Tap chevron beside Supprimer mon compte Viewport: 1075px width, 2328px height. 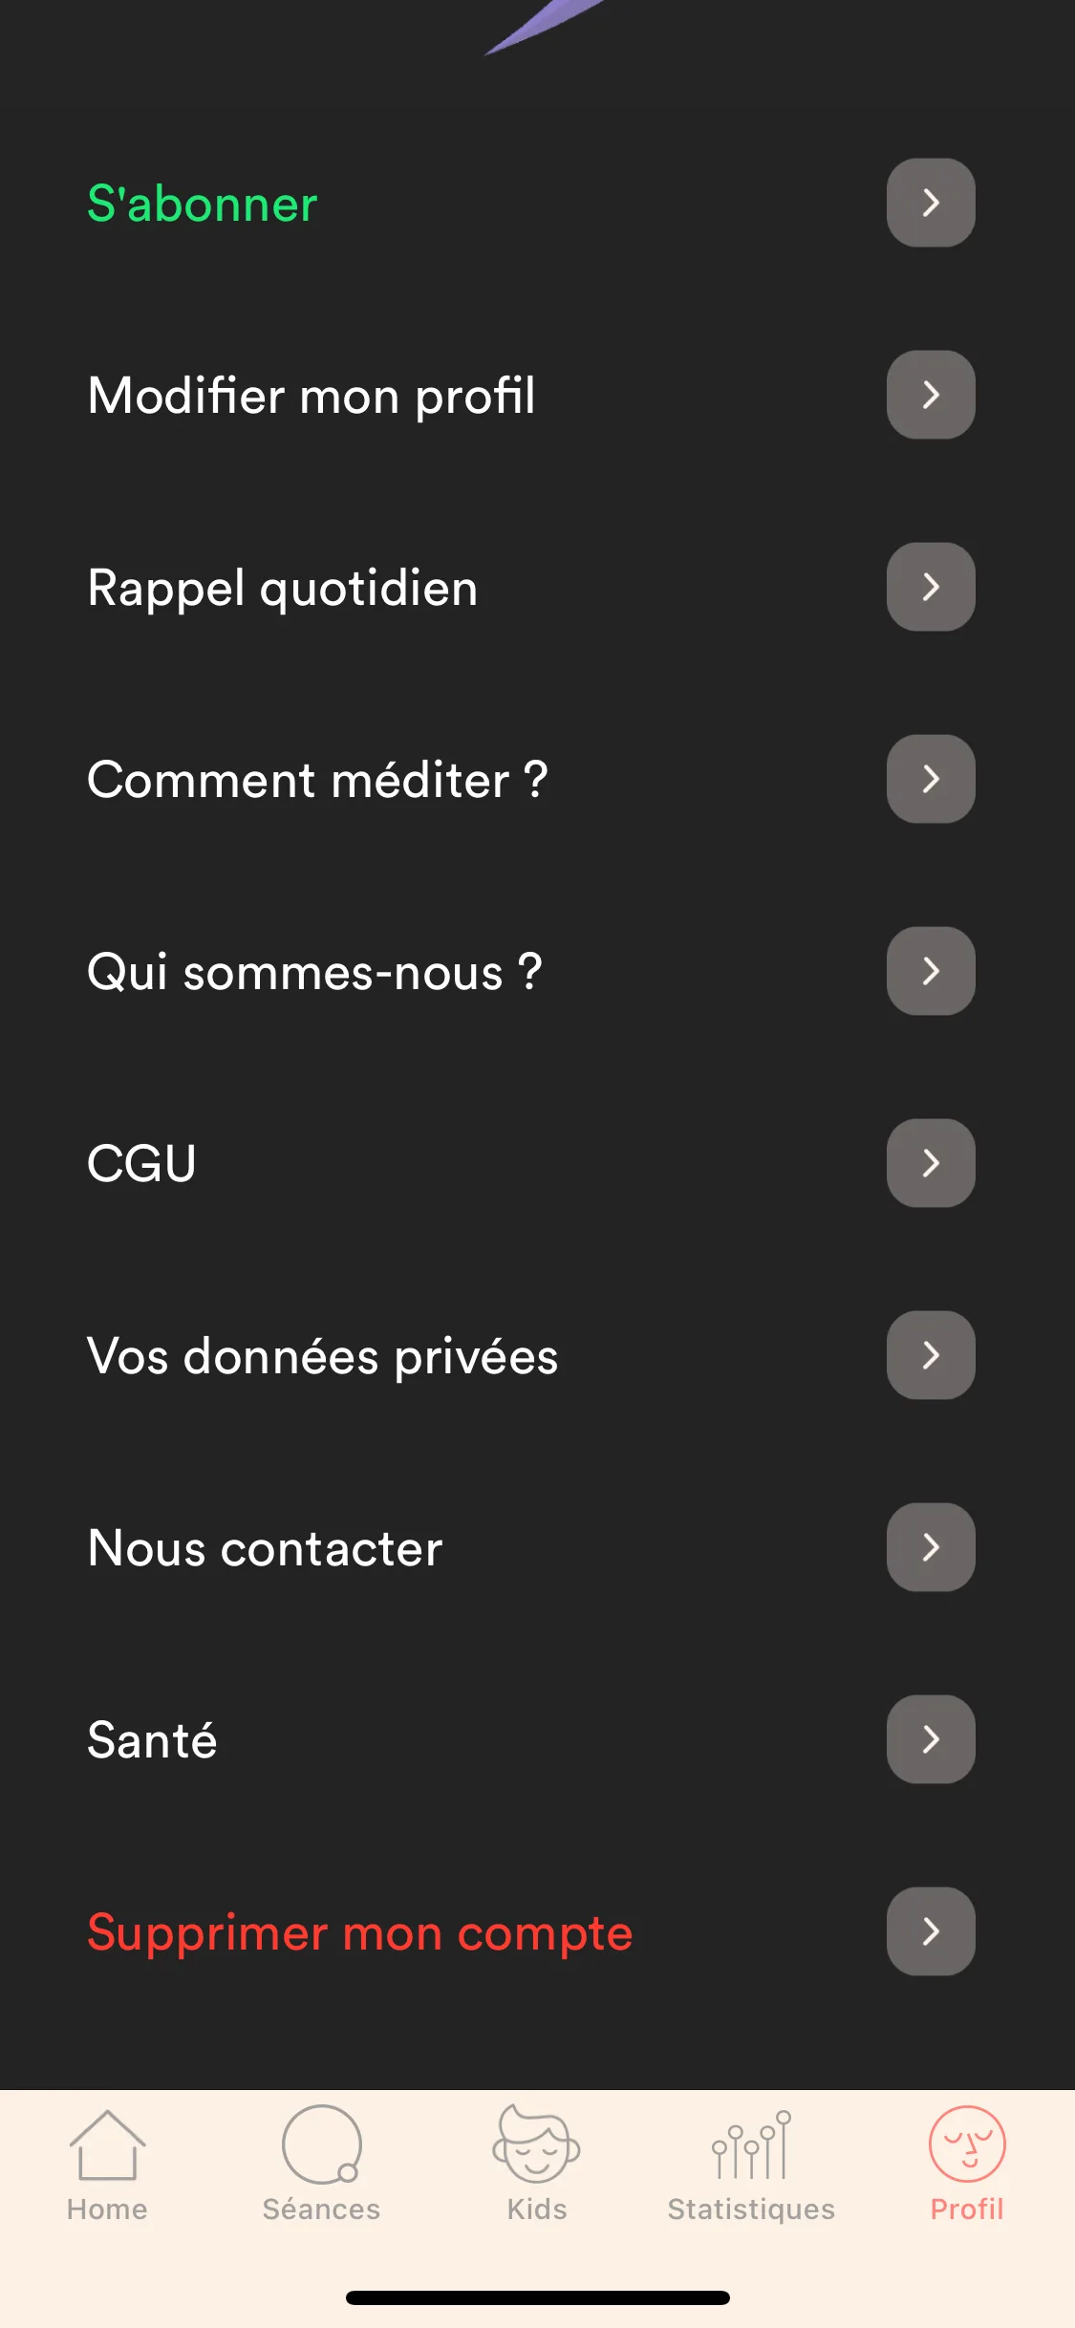(931, 1931)
